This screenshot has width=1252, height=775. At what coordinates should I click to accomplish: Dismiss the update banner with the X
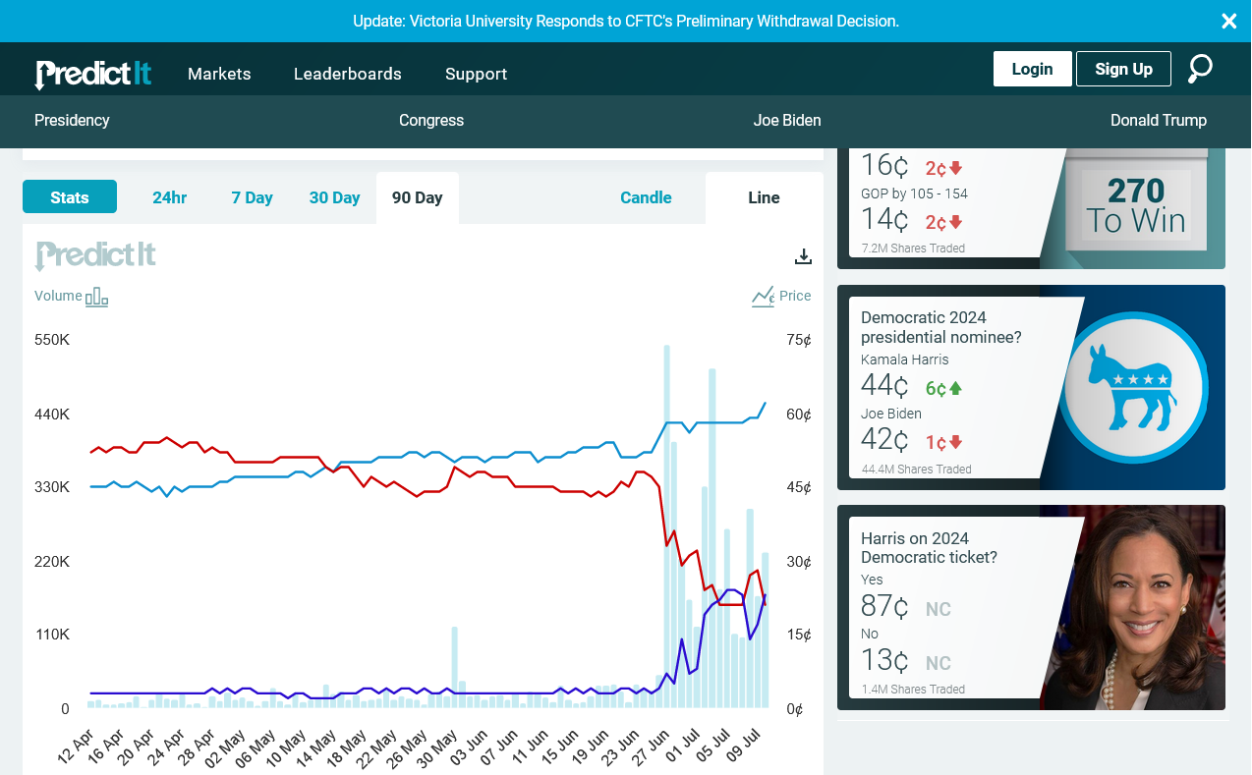point(1228,21)
